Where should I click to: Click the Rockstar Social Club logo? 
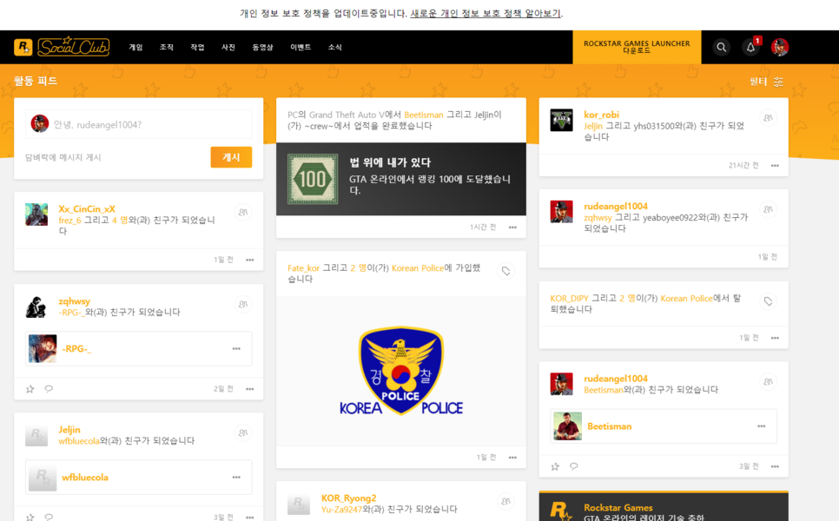62,47
